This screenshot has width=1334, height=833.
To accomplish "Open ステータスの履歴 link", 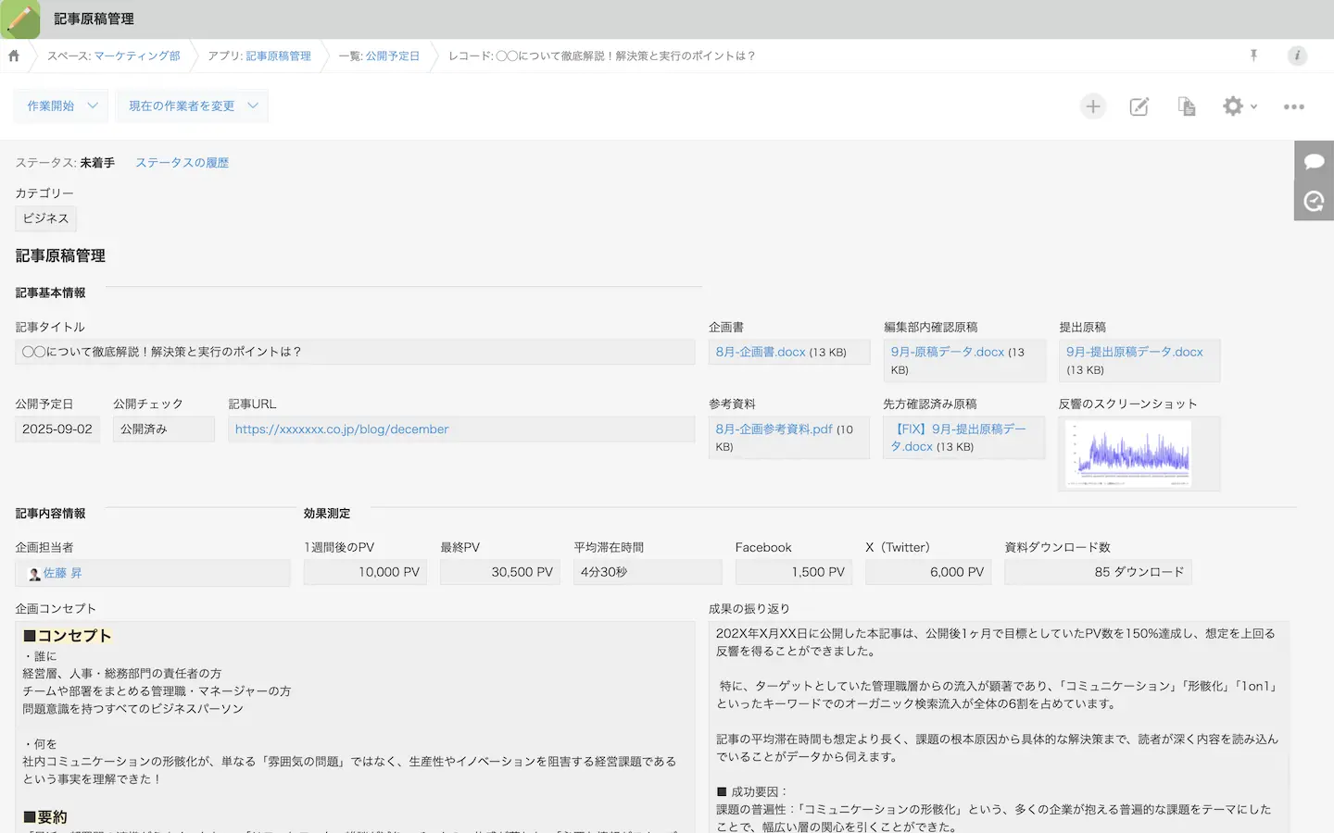I will (x=182, y=163).
